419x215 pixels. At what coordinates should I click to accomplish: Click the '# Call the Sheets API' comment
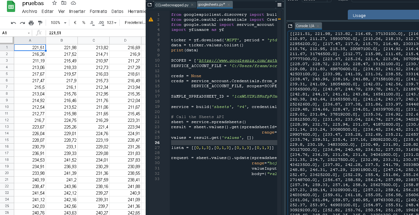tap(197, 117)
